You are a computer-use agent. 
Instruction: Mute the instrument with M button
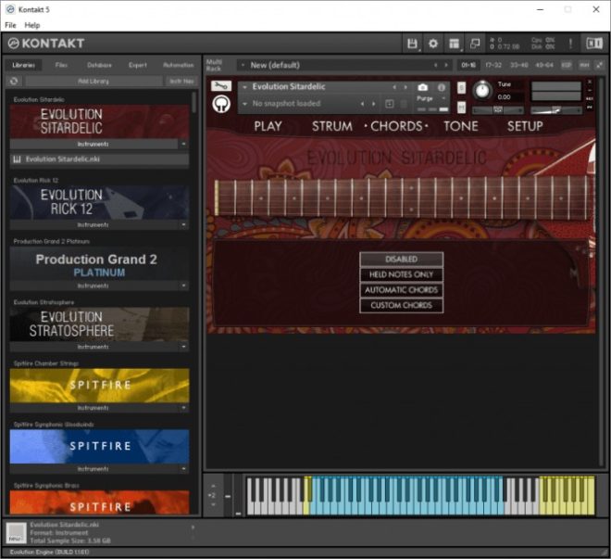[461, 107]
